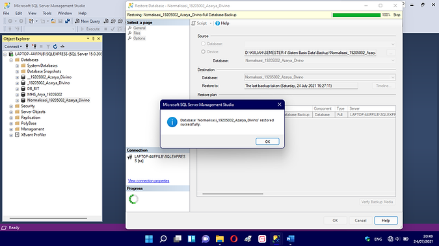Open the Connect dropdown in Object Explorer
The width and height of the screenshot is (439, 246).
13,46
